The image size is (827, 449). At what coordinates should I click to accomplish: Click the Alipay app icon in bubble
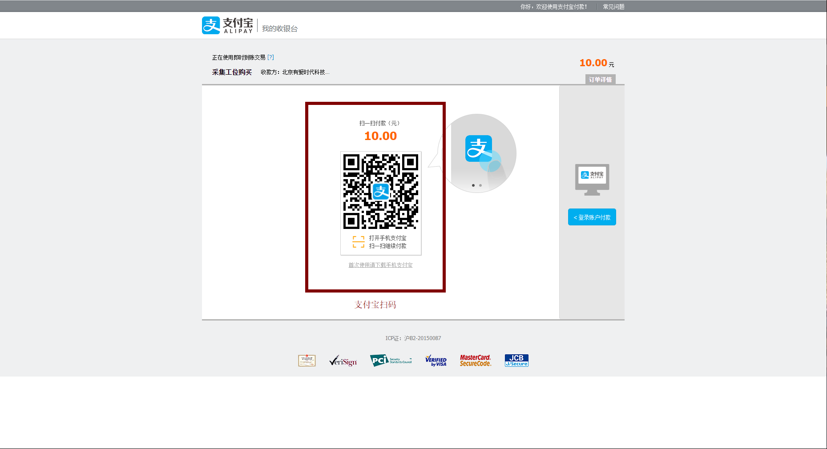(x=479, y=148)
